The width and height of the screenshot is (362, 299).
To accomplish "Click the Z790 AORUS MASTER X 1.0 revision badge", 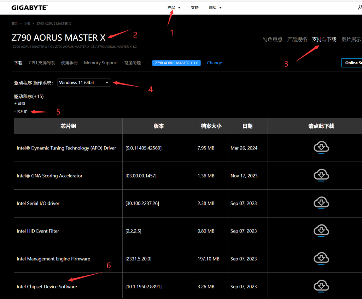I will [x=176, y=63].
